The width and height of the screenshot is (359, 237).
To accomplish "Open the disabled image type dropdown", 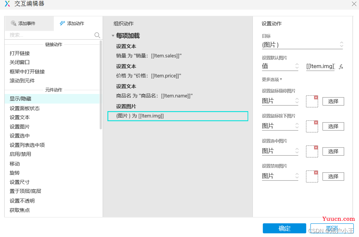I will [280, 176].
